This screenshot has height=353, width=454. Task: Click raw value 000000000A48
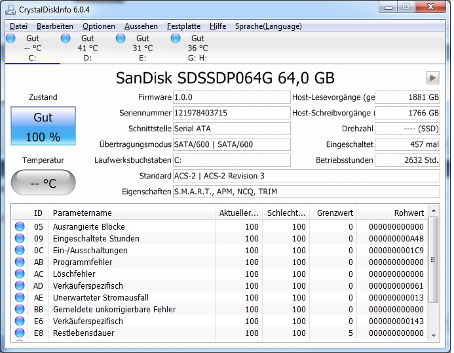pos(396,238)
